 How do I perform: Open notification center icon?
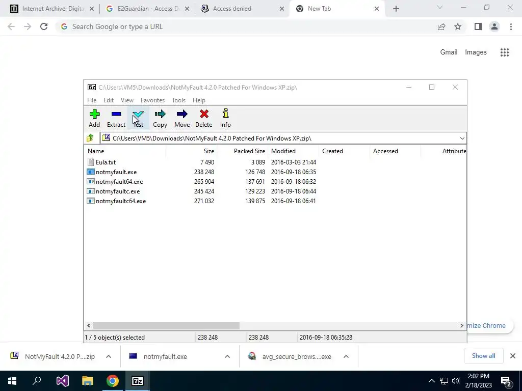506,381
